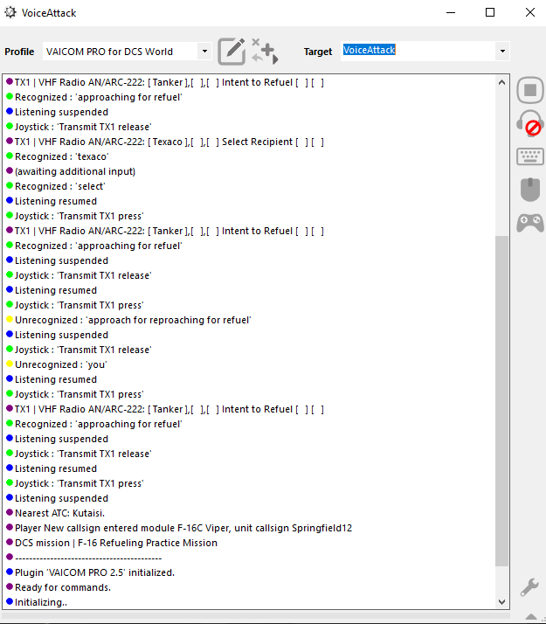Select the 'Nearest ATC: Kutaisi.' log line

pyautogui.click(x=56, y=513)
